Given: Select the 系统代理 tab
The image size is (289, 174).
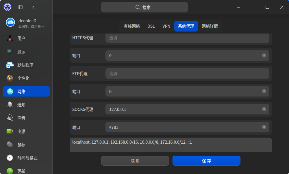Looking at the screenshot, I should click(186, 26).
